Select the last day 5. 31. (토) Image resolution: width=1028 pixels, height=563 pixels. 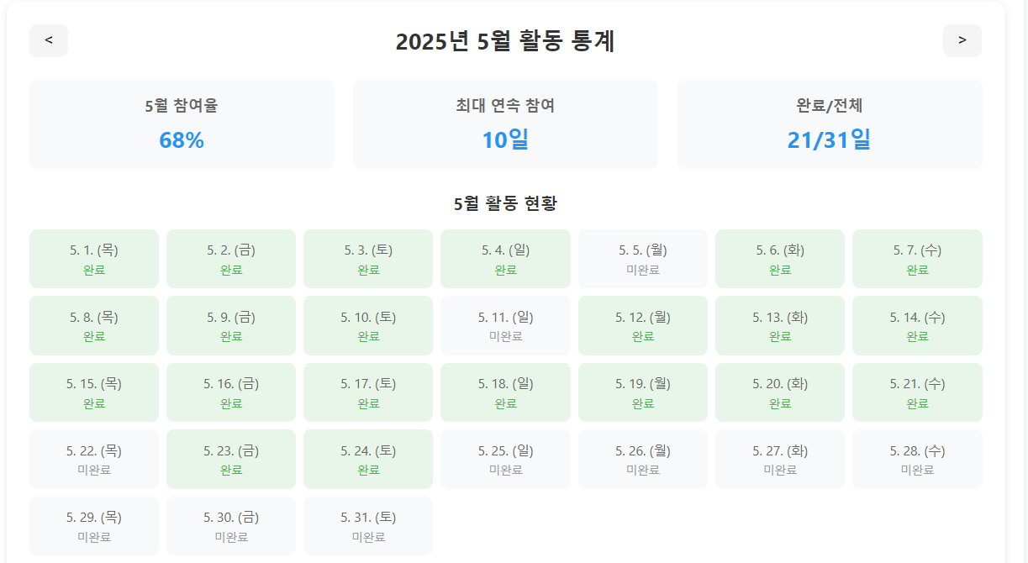click(368, 526)
